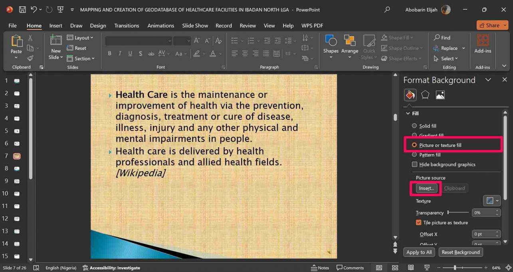Uncheck Tile picture as texture
Image resolution: width=513 pixels, height=272 pixels.
[x=419, y=223]
